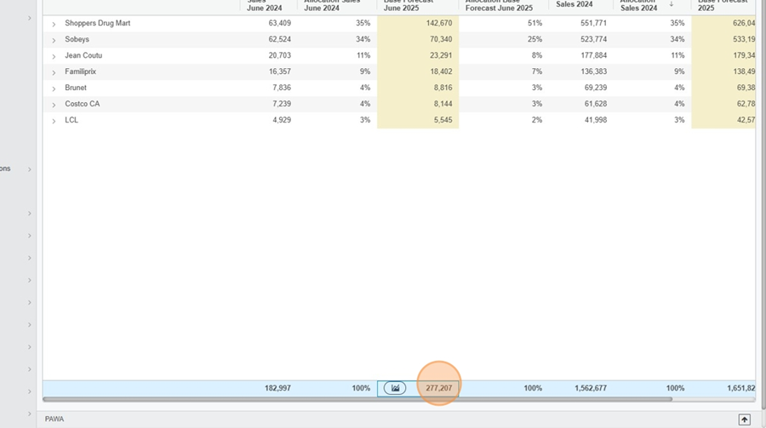The height and width of the screenshot is (428, 766).
Task: Select base forecast cell 8,816
Action: (x=418, y=88)
